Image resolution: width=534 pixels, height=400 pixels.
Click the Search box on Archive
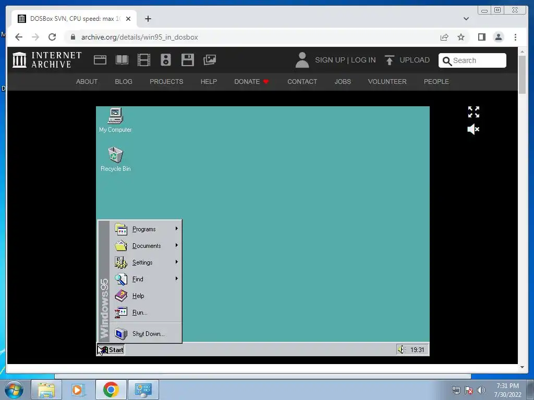472,60
